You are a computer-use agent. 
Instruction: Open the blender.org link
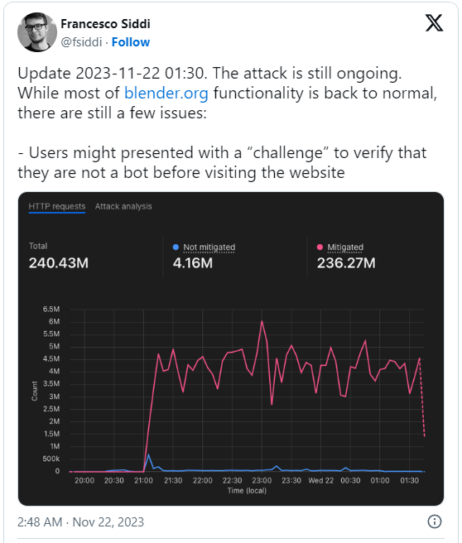pos(166,93)
